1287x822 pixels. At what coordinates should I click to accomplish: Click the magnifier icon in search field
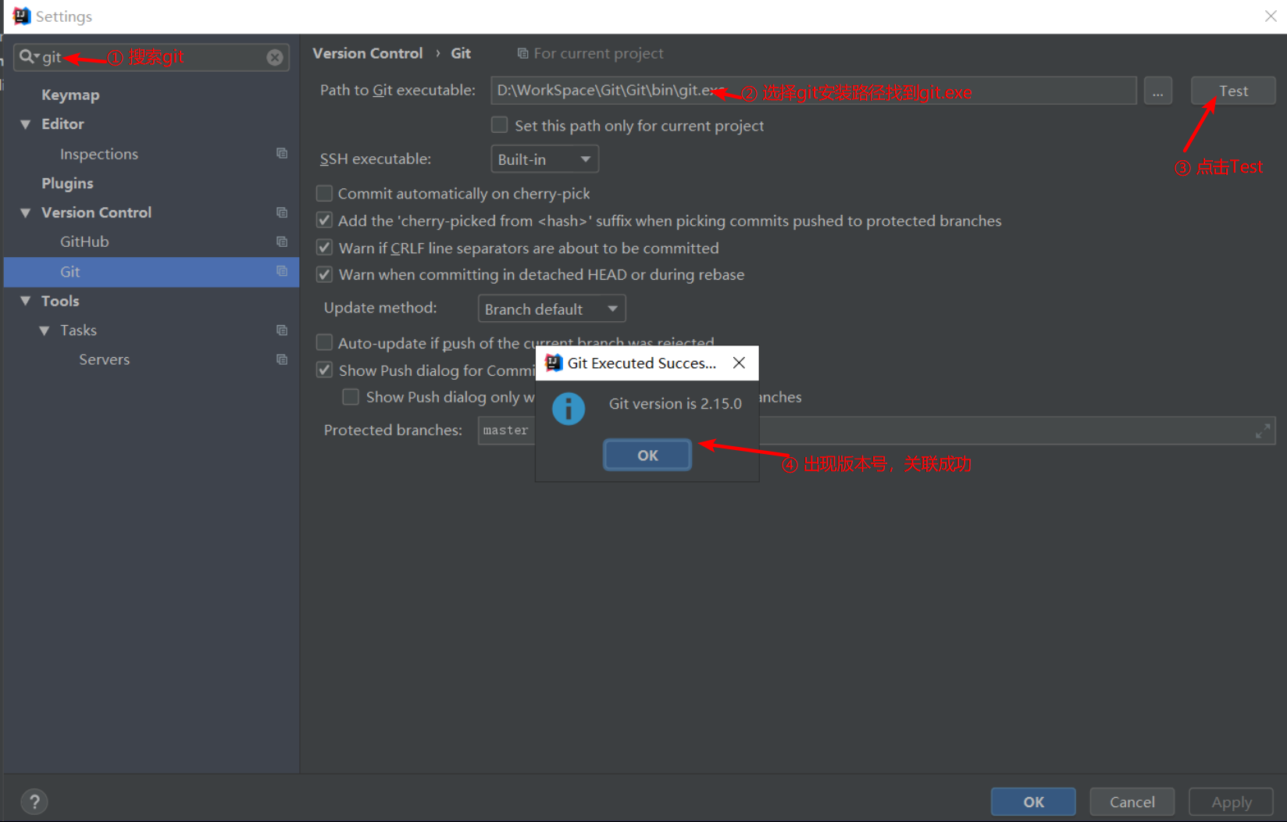point(26,56)
